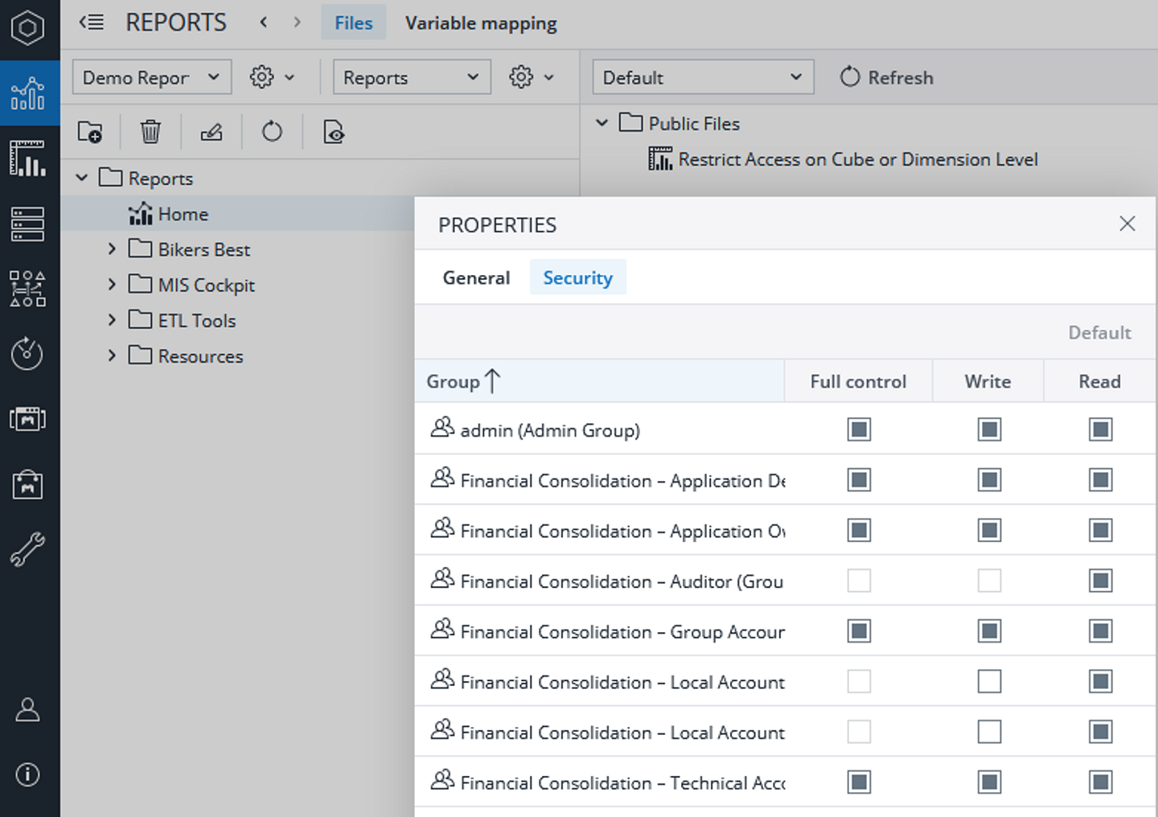Toggle Full control for Group Accour row

(x=859, y=631)
